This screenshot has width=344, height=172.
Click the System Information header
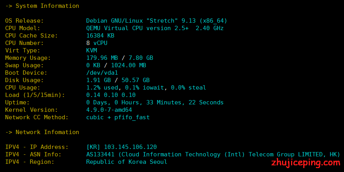click(42, 6)
